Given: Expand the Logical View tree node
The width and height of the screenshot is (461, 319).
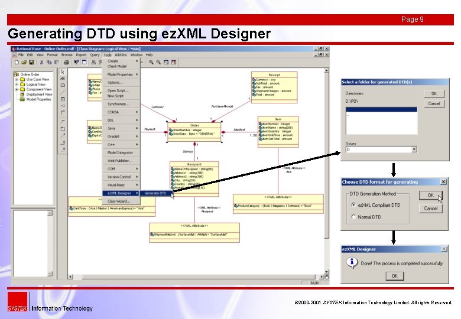Looking at the screenshot, I should coord(17,84).
